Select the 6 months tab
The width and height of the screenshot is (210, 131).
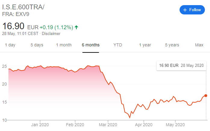point(90,45)
